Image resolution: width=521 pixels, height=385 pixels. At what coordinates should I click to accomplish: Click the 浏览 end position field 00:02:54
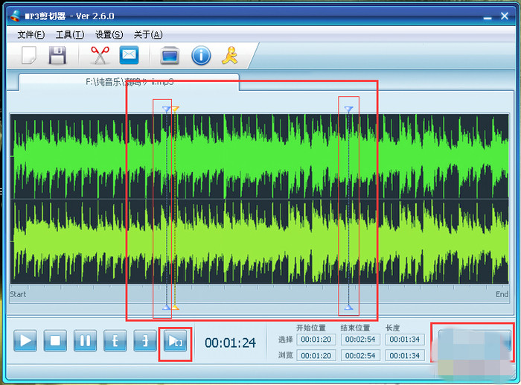(360, 355)
